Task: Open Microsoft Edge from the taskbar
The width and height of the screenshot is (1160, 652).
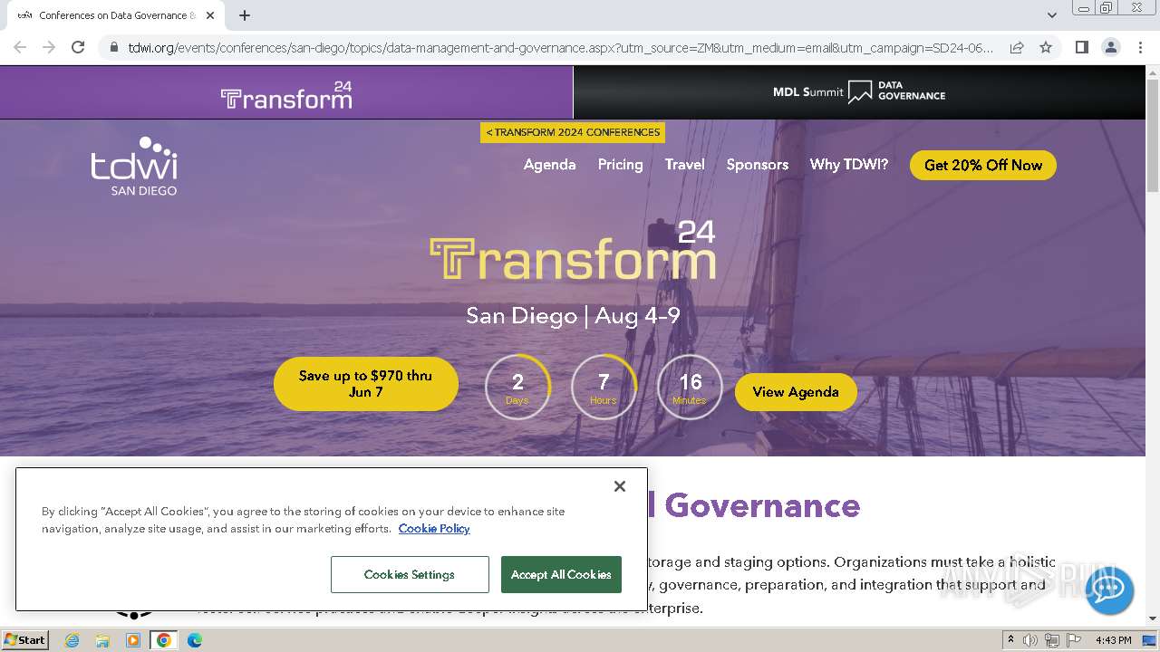Action: pos(195,640)
